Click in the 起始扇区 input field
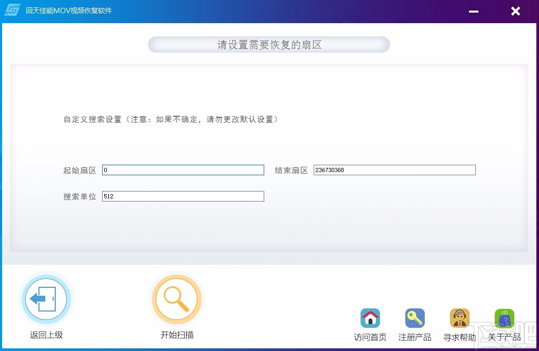The width and height of the screenshot is (539, 351). coord(183,169)
